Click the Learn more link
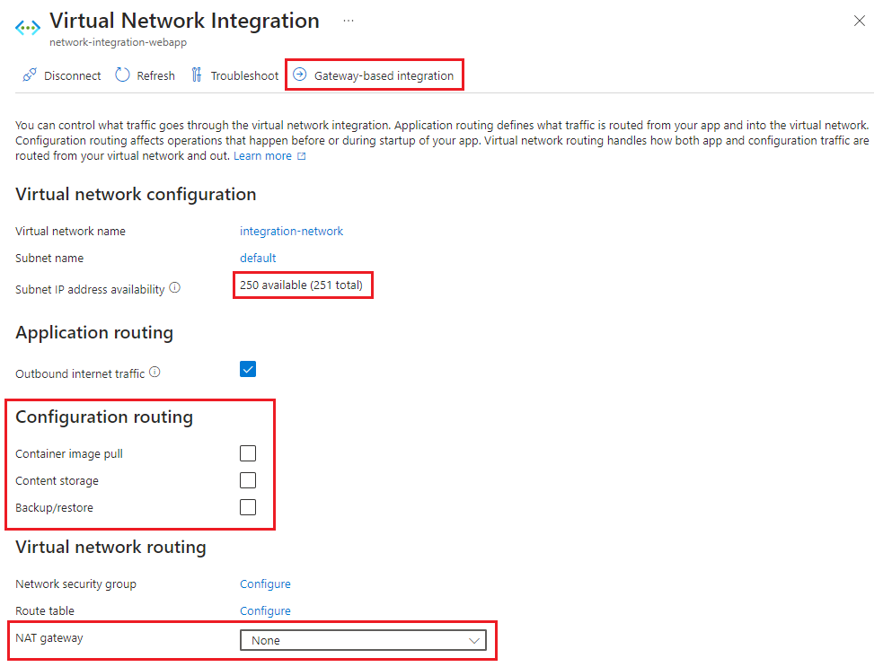Viewport: 883px width, 667px height. click(x=263, y=155)
